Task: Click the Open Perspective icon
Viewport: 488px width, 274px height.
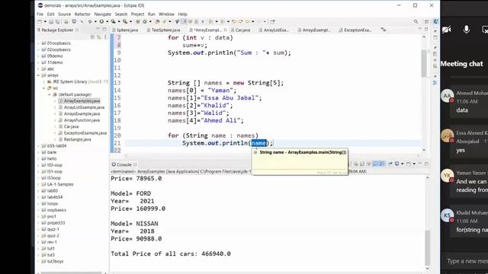Action: click(427, 22)
